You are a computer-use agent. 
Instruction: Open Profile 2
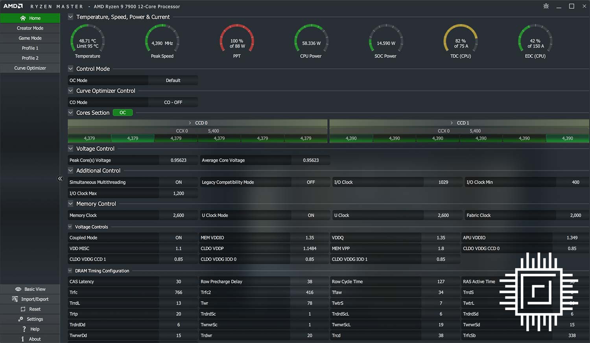(x=30, y=58)
